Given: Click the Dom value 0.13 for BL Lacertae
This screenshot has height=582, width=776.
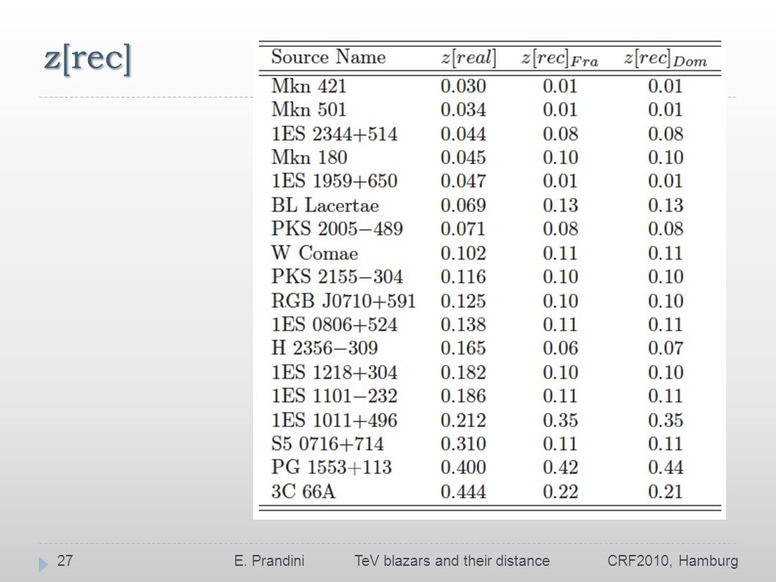Looking at the screenshot, I should 666,205.
